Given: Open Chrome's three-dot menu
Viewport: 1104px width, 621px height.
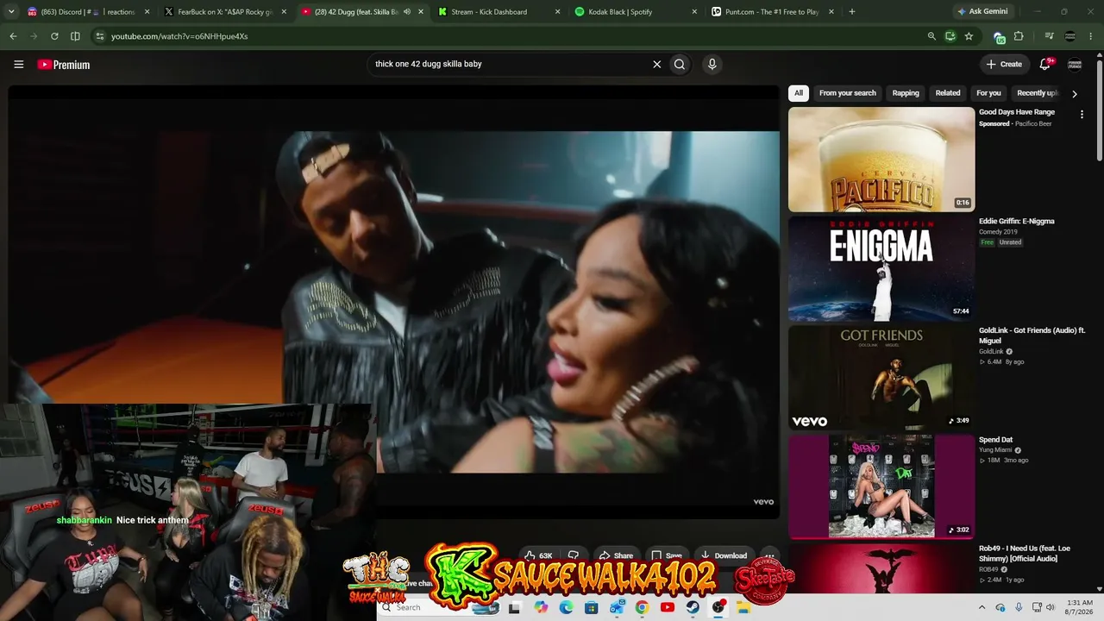Looking at the screenshot, I should click(1091, 36).
